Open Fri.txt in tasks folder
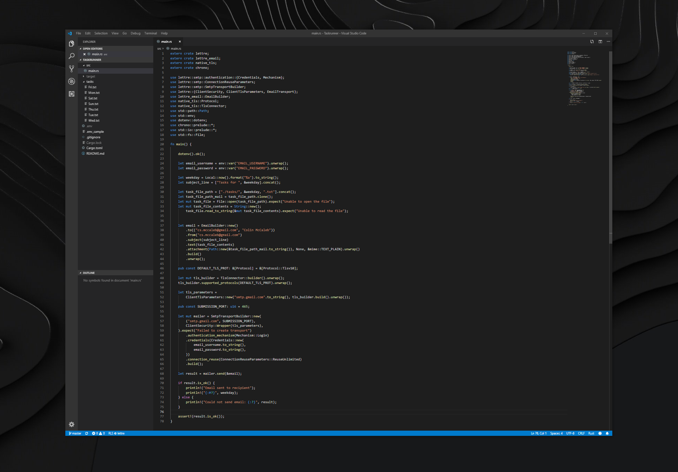This screenshot has height=472, width=678. [x=115, y=87]
